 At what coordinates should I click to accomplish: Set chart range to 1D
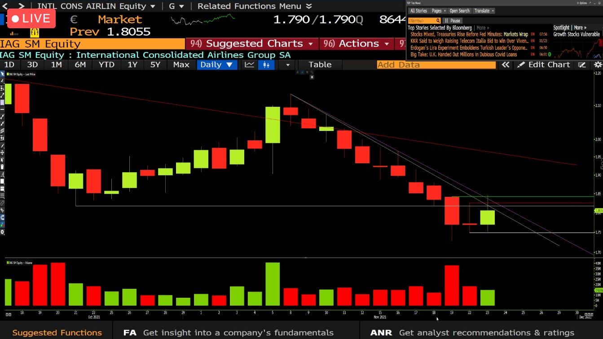(9, 65)
